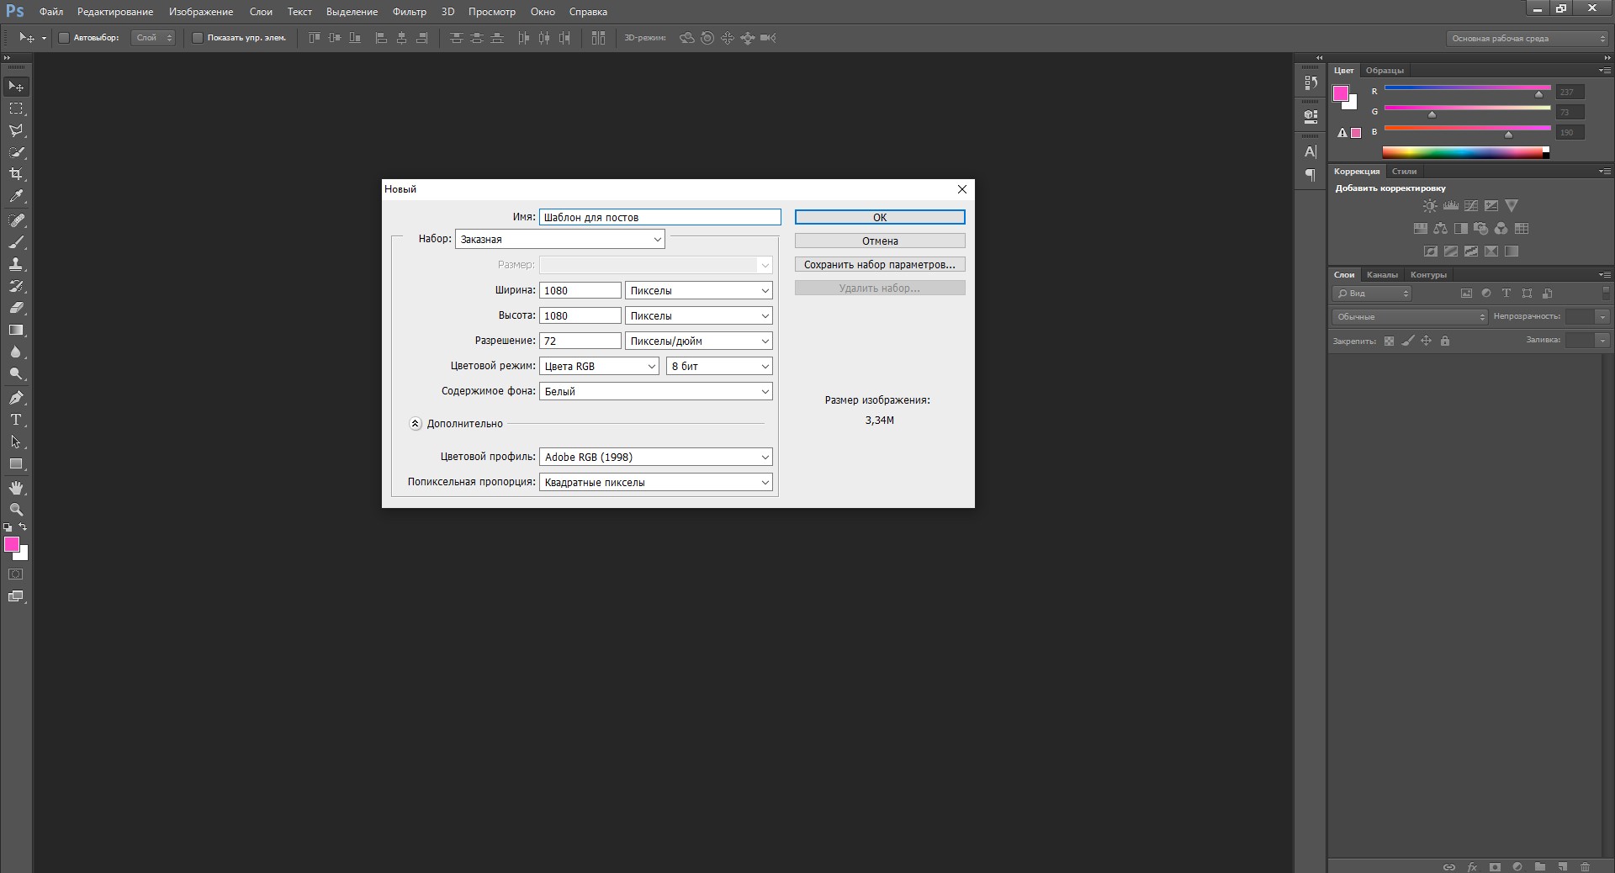The height and width of the screenshot is (873, 1615).
Task: Add a Photo Filter adjustment
Action: point(1480,228)
